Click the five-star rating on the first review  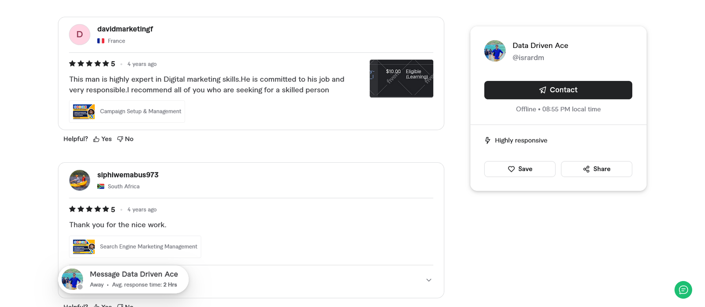(91, 63)
